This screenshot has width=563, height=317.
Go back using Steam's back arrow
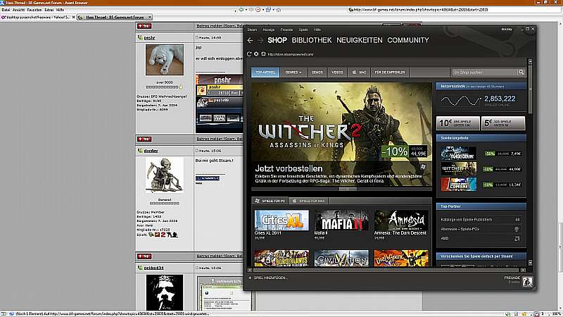pyautogui.click(x=251, y=41)
